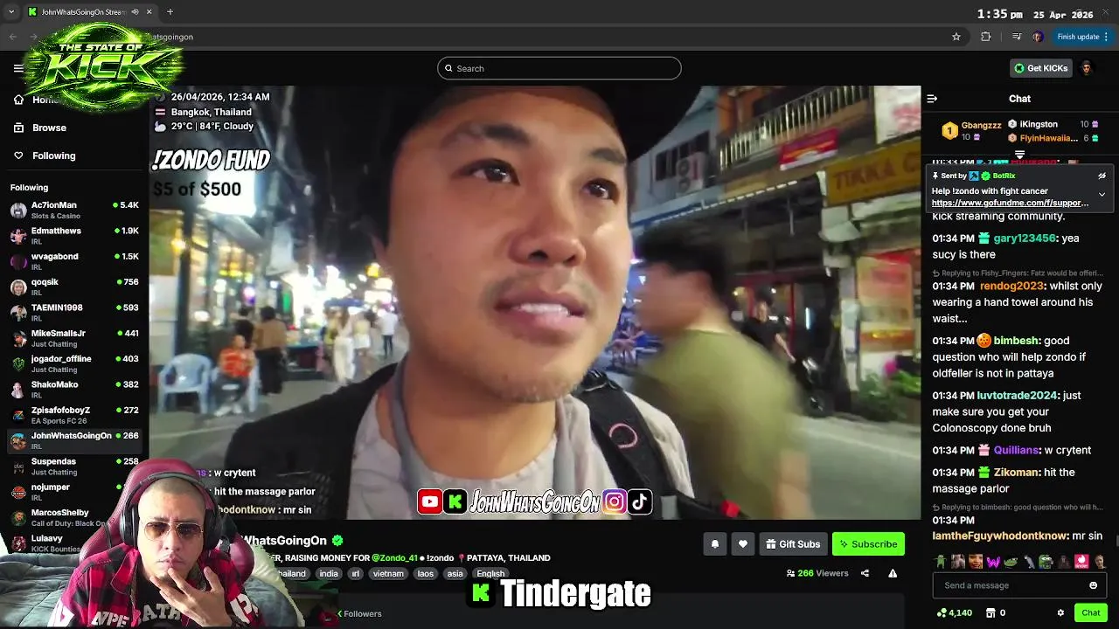
Task: Open the browser tab search dropdown
Action: 11,12
